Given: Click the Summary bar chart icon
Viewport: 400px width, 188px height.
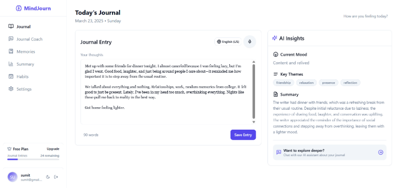Looking at the screenshot, I should point(10,64).
